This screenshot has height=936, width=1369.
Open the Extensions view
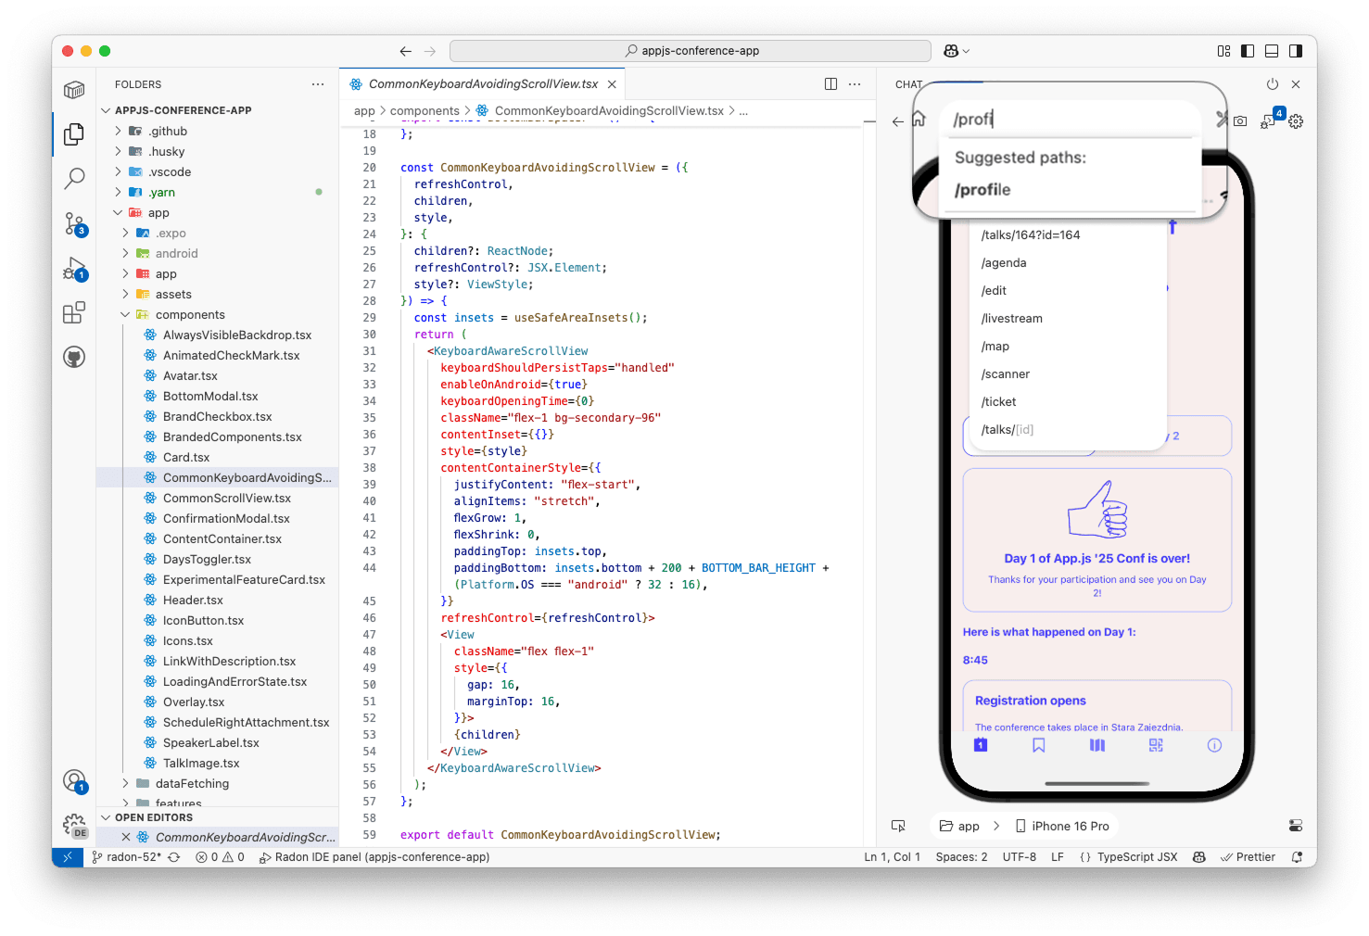74,313
